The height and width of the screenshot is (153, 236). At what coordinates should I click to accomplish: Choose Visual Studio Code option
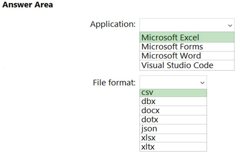187,65
